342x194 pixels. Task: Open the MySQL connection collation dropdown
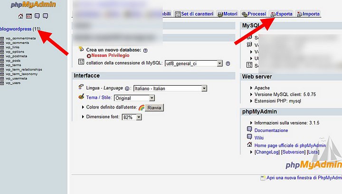click(194, 64)
